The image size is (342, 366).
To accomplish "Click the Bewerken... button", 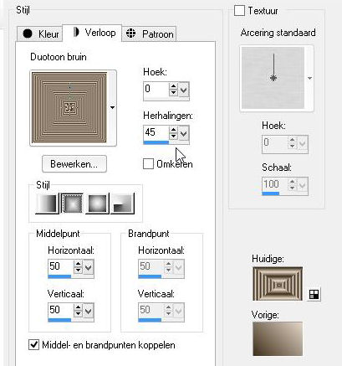I will 74,164.
